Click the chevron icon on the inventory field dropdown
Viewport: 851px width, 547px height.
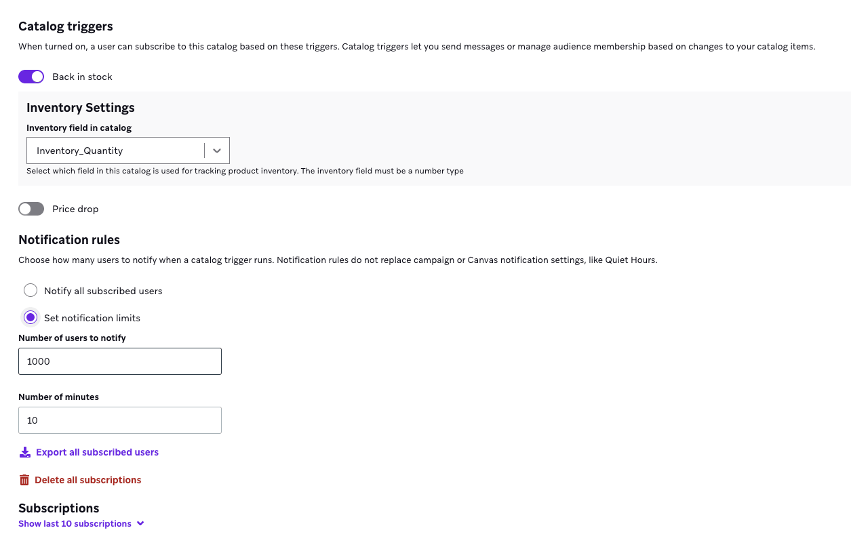pos(217,150)
